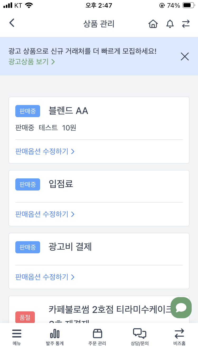Edit sales options for 광고비 결제
Screen dimensions: 198x352
[45, 277]
